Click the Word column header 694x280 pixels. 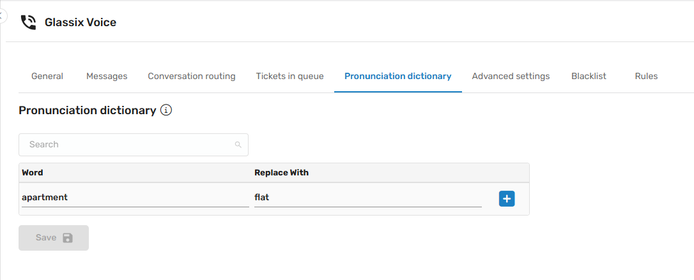click(33, 173)
